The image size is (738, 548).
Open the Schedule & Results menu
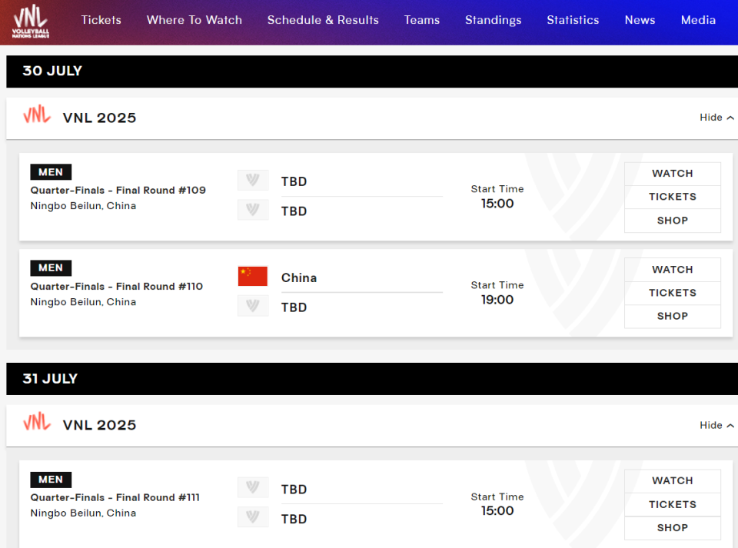[x=323, y=20]
